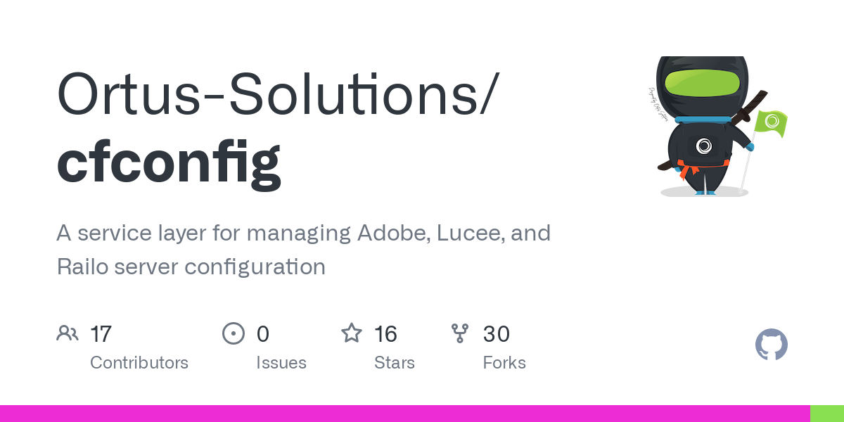Click the magenta language bar segment
The image size is (844, 422).
click(x=405, y=414)
